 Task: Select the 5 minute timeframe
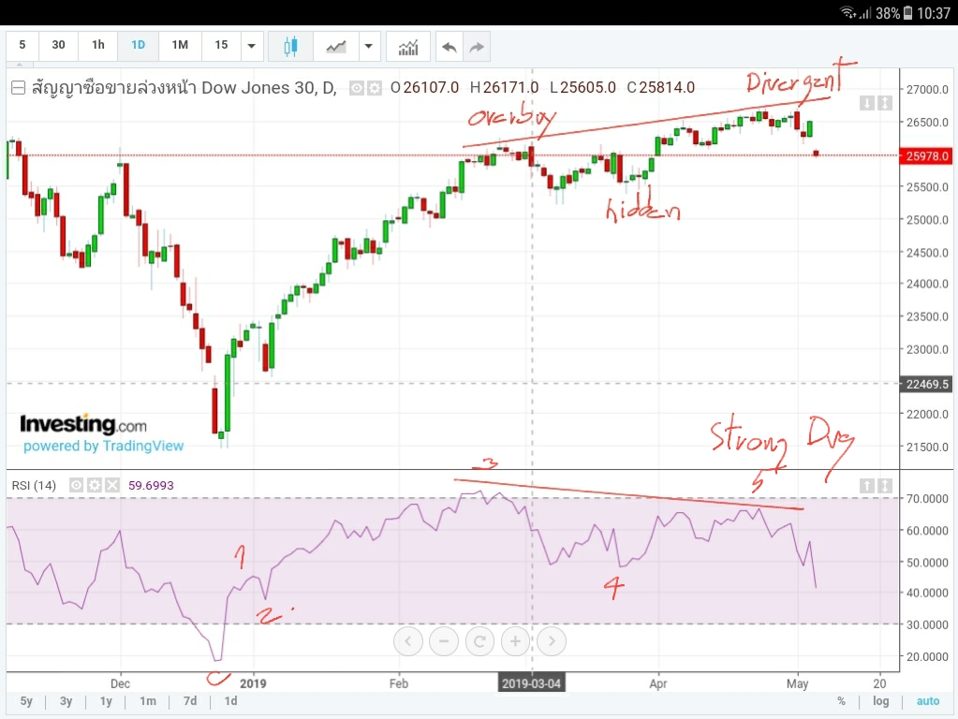[x=22, y=46]
